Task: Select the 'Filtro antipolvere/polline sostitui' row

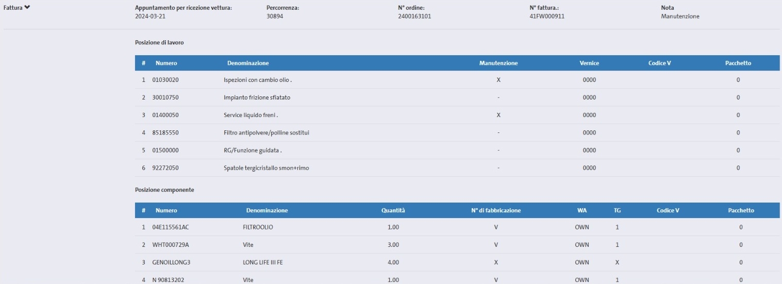Action: (x=266, y=132)
